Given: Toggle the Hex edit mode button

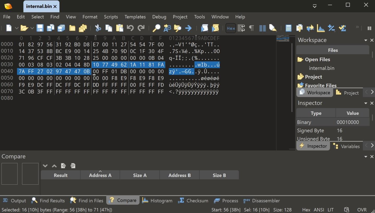Looking at the screenshot, I should point(231,28).
